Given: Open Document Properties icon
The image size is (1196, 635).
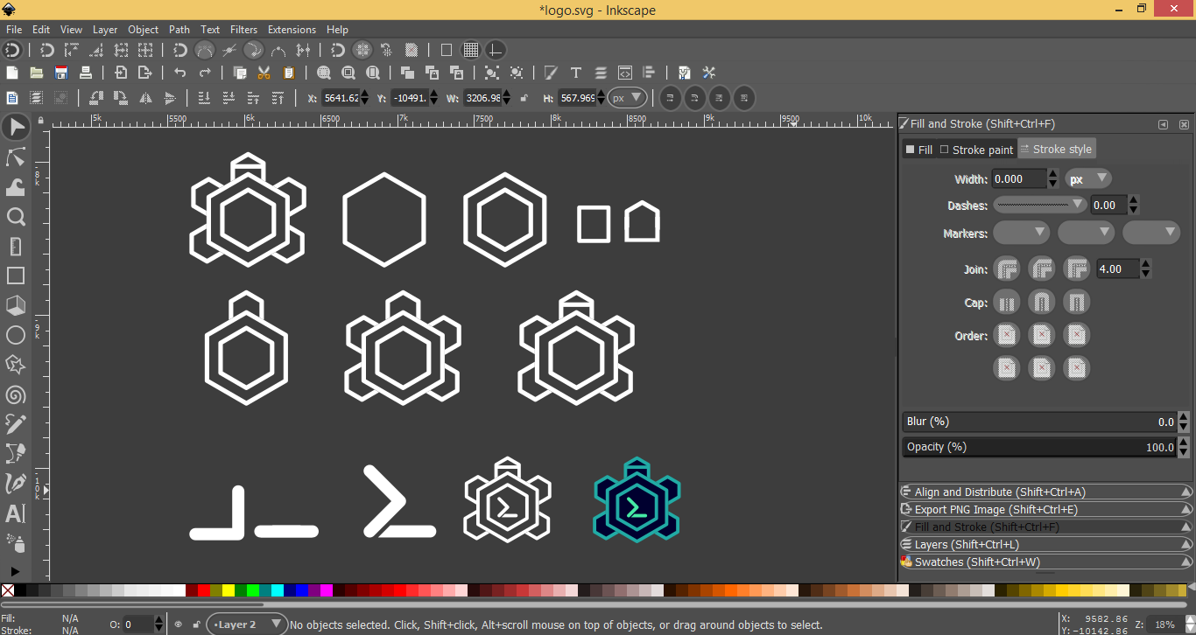Looking at the screenshot, I should [x=685, y=73].
